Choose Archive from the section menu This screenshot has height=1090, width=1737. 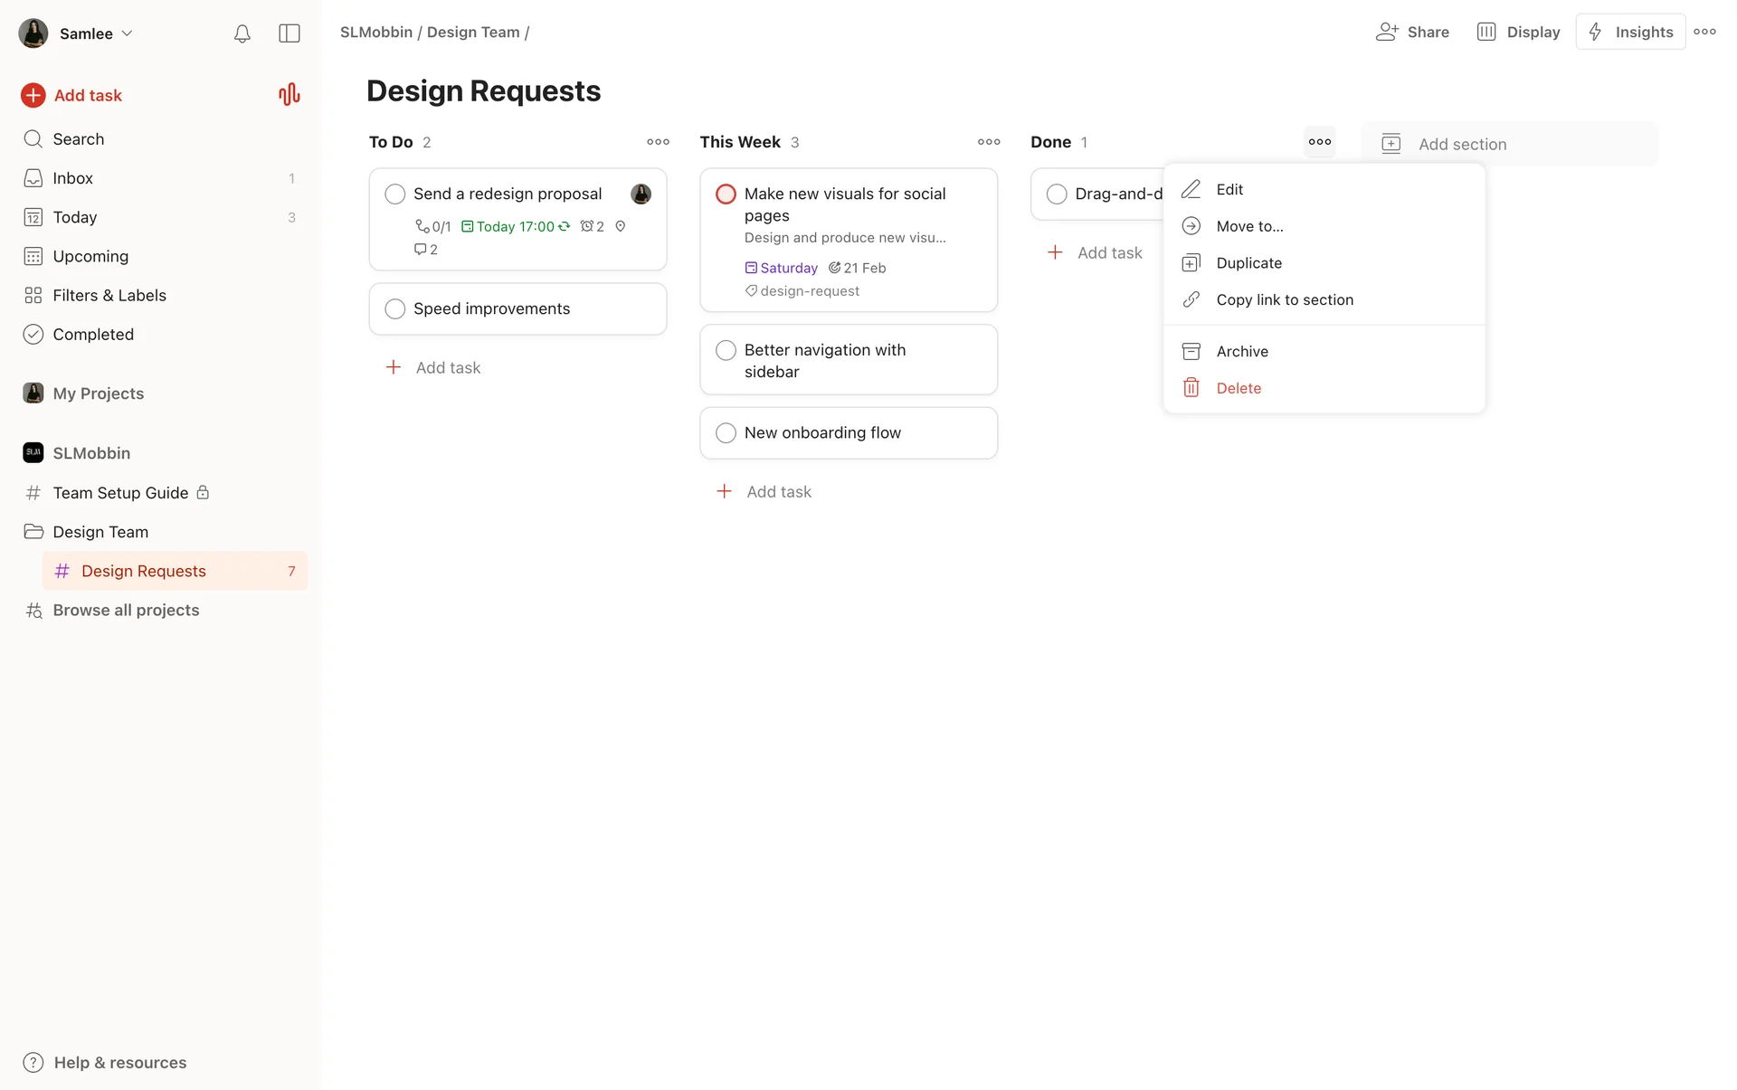click(1241, 351)
